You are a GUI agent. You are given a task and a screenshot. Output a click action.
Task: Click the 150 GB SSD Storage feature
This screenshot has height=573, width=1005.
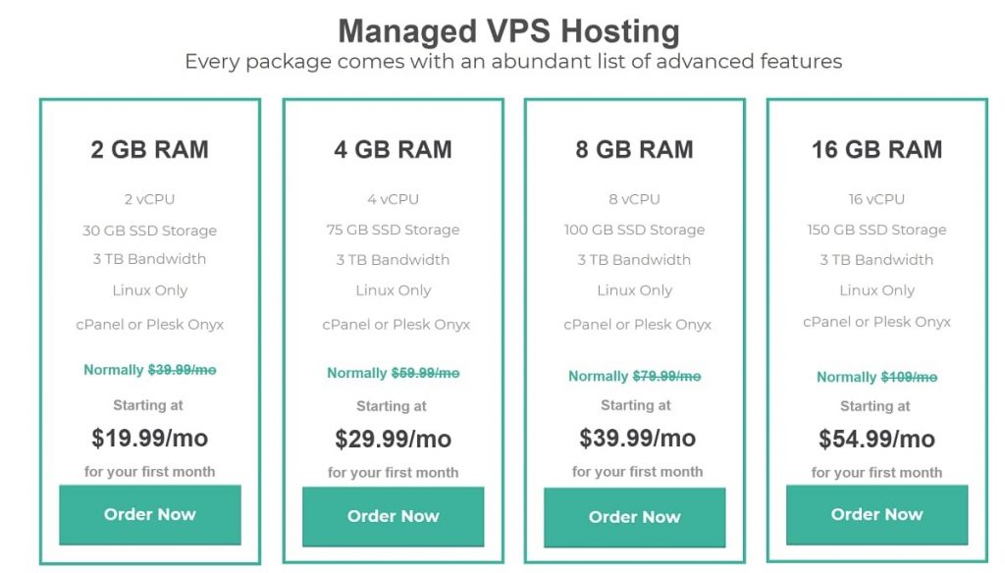(876, 230)
